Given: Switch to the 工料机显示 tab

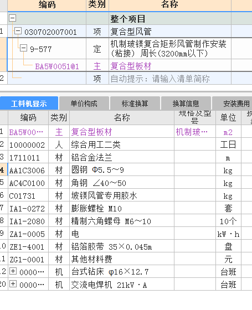Looking at the screenshot, I should pos(29,104).
